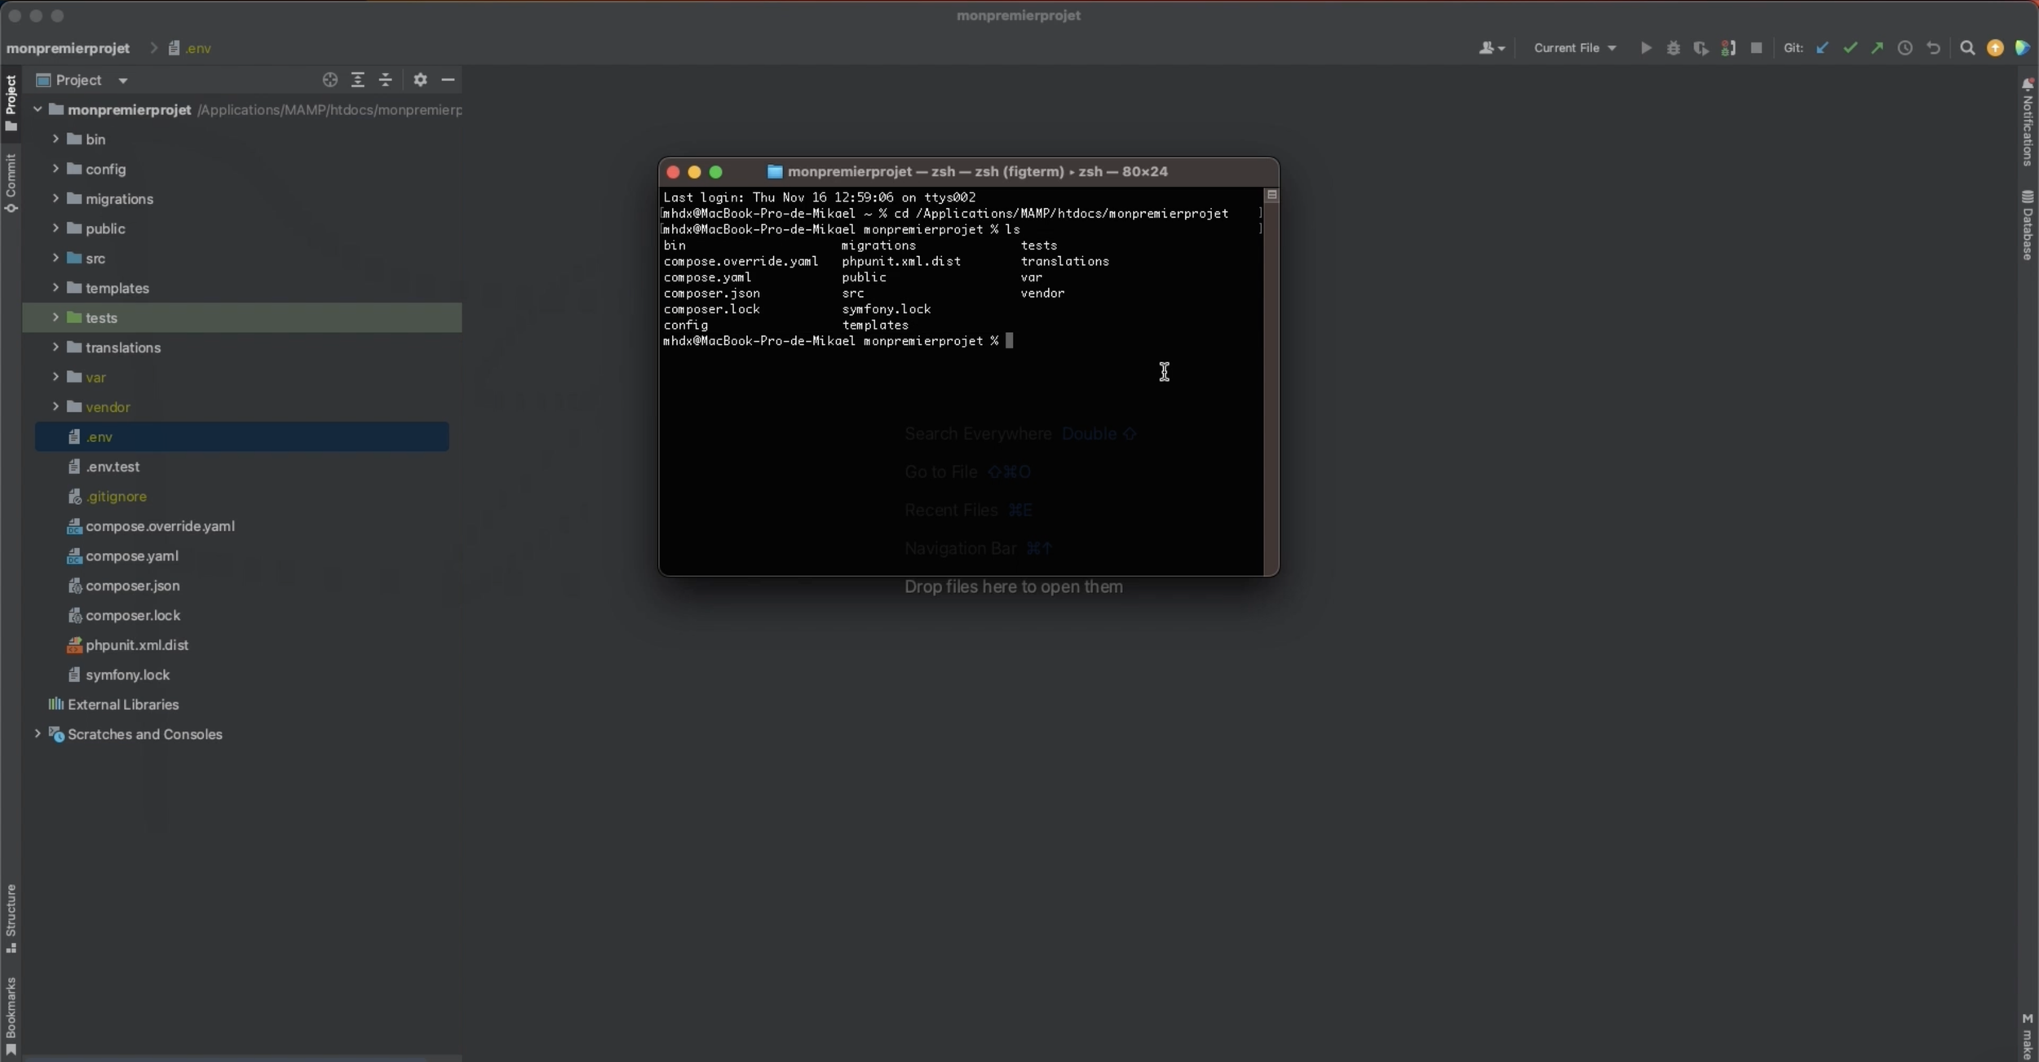Expand Scratches and Consoles node
Screen dimensions: 2039x1062
(x=38, y=733)
